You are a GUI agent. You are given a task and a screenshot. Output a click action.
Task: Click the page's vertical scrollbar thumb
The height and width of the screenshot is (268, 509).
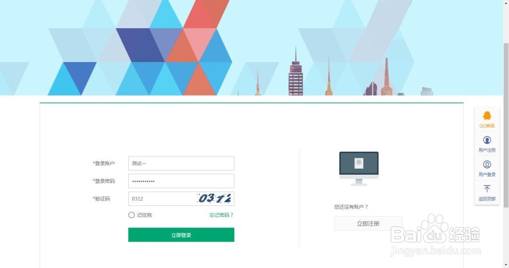[506, 125]
